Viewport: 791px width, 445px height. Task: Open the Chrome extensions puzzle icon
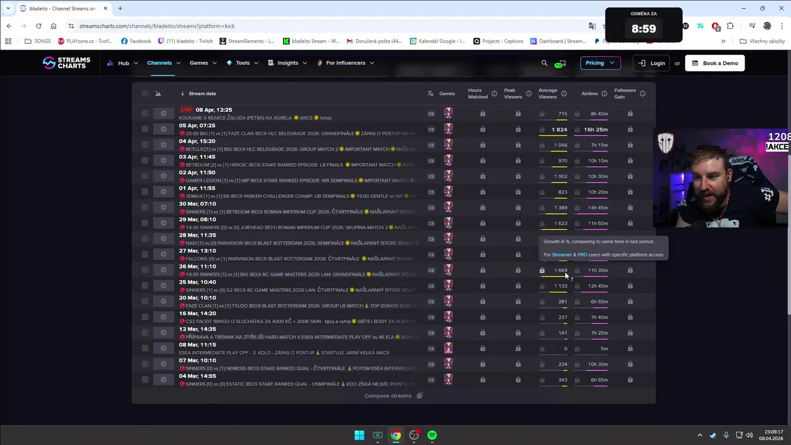tap(730, 26)
